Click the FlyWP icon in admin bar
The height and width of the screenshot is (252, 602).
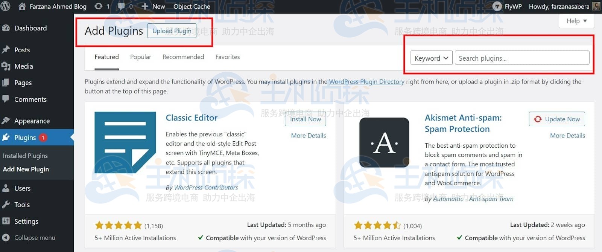click(497, 6)
